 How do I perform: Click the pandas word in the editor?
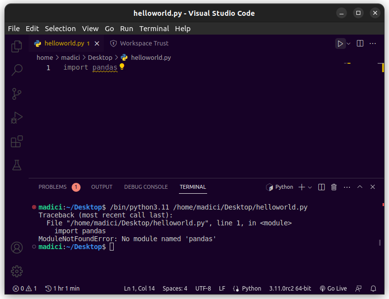tap(105, 68)
